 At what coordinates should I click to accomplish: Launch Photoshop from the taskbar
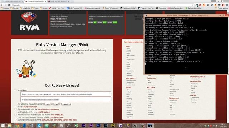tap(98, 126)
